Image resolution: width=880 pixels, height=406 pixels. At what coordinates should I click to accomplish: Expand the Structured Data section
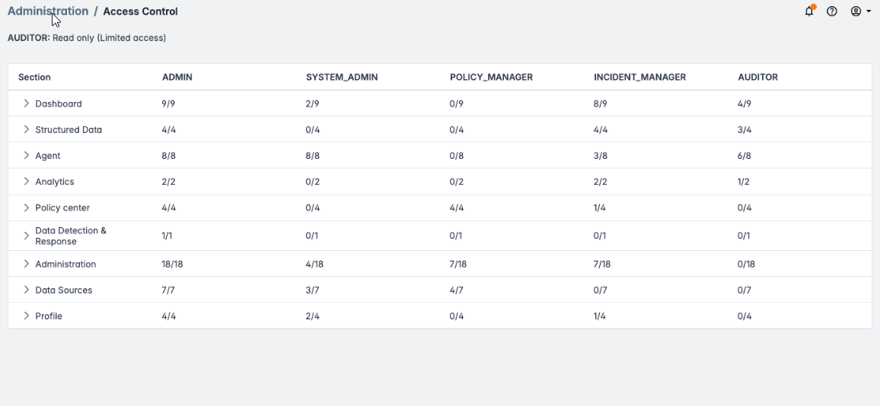26,129
